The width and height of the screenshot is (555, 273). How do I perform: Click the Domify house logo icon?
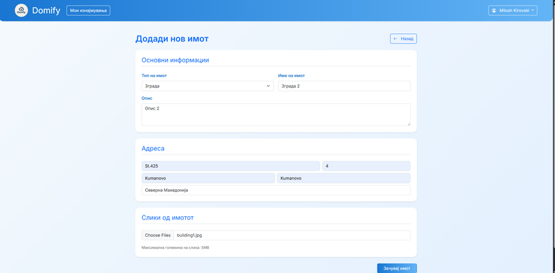(x=22, y=10)
